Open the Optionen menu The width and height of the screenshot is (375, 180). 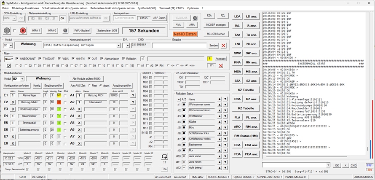193,8
